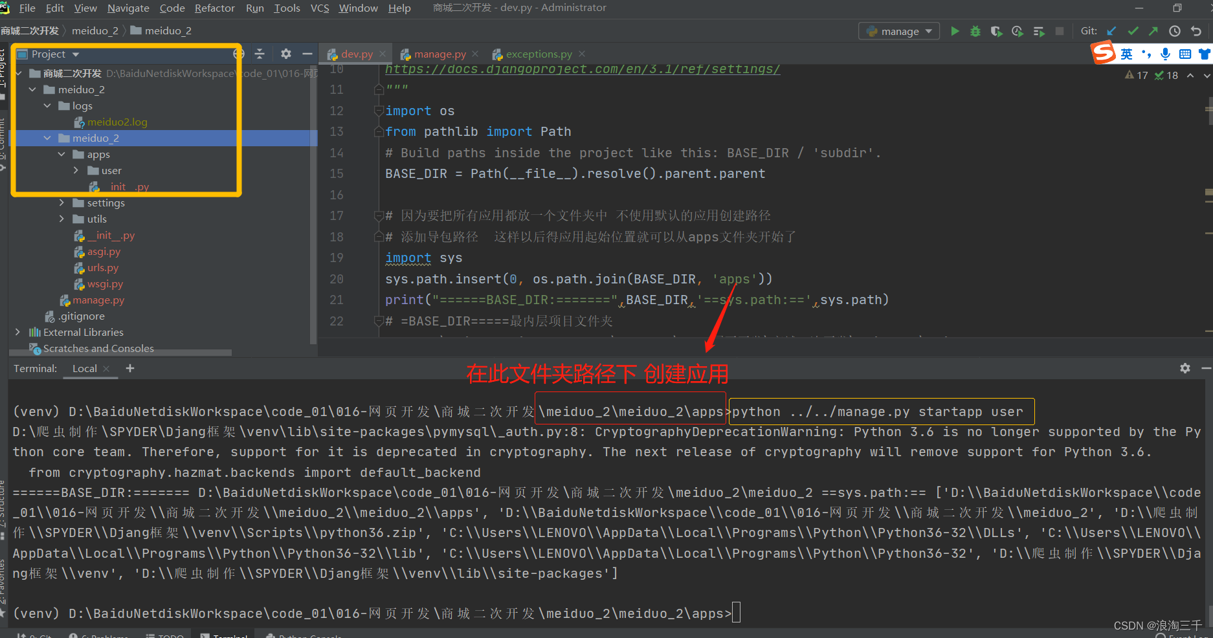
Task: Switch Sogou input language 英
Action: click(1127, 54)
